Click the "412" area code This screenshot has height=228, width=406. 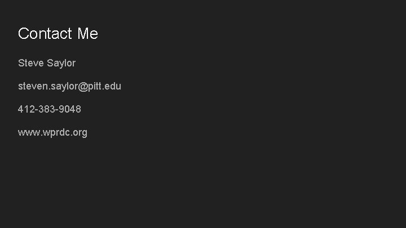coord(26,109)
